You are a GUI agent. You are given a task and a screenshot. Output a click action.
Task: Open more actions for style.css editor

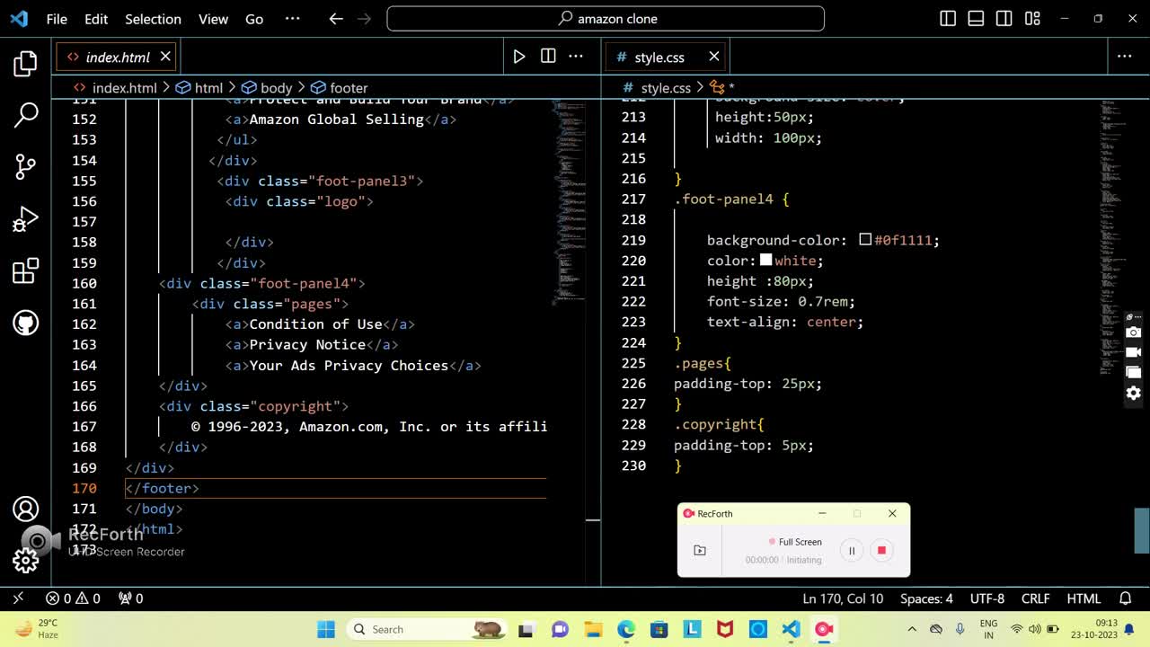[1124, 57]
